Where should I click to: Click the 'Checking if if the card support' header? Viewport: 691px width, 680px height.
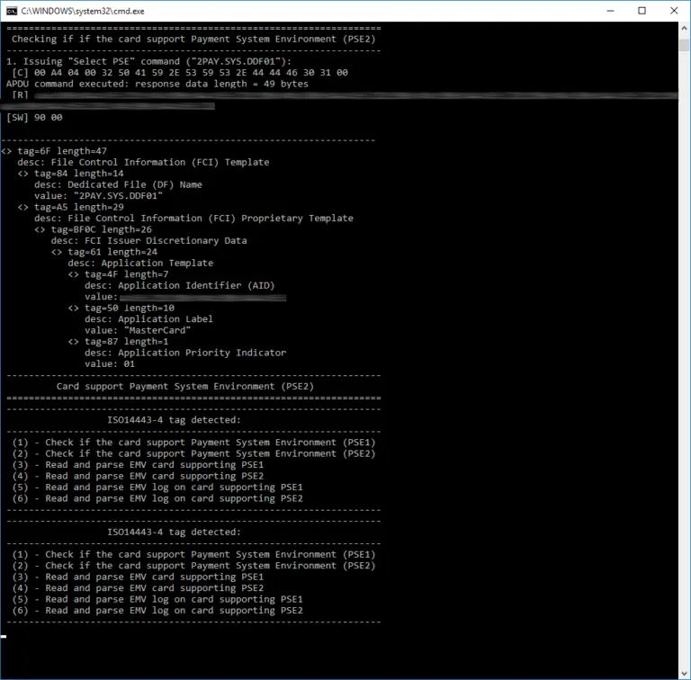[x=194, y=40]
